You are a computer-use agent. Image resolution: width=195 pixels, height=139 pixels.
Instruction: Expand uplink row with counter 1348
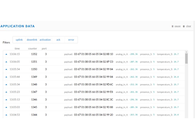(6, 84)
